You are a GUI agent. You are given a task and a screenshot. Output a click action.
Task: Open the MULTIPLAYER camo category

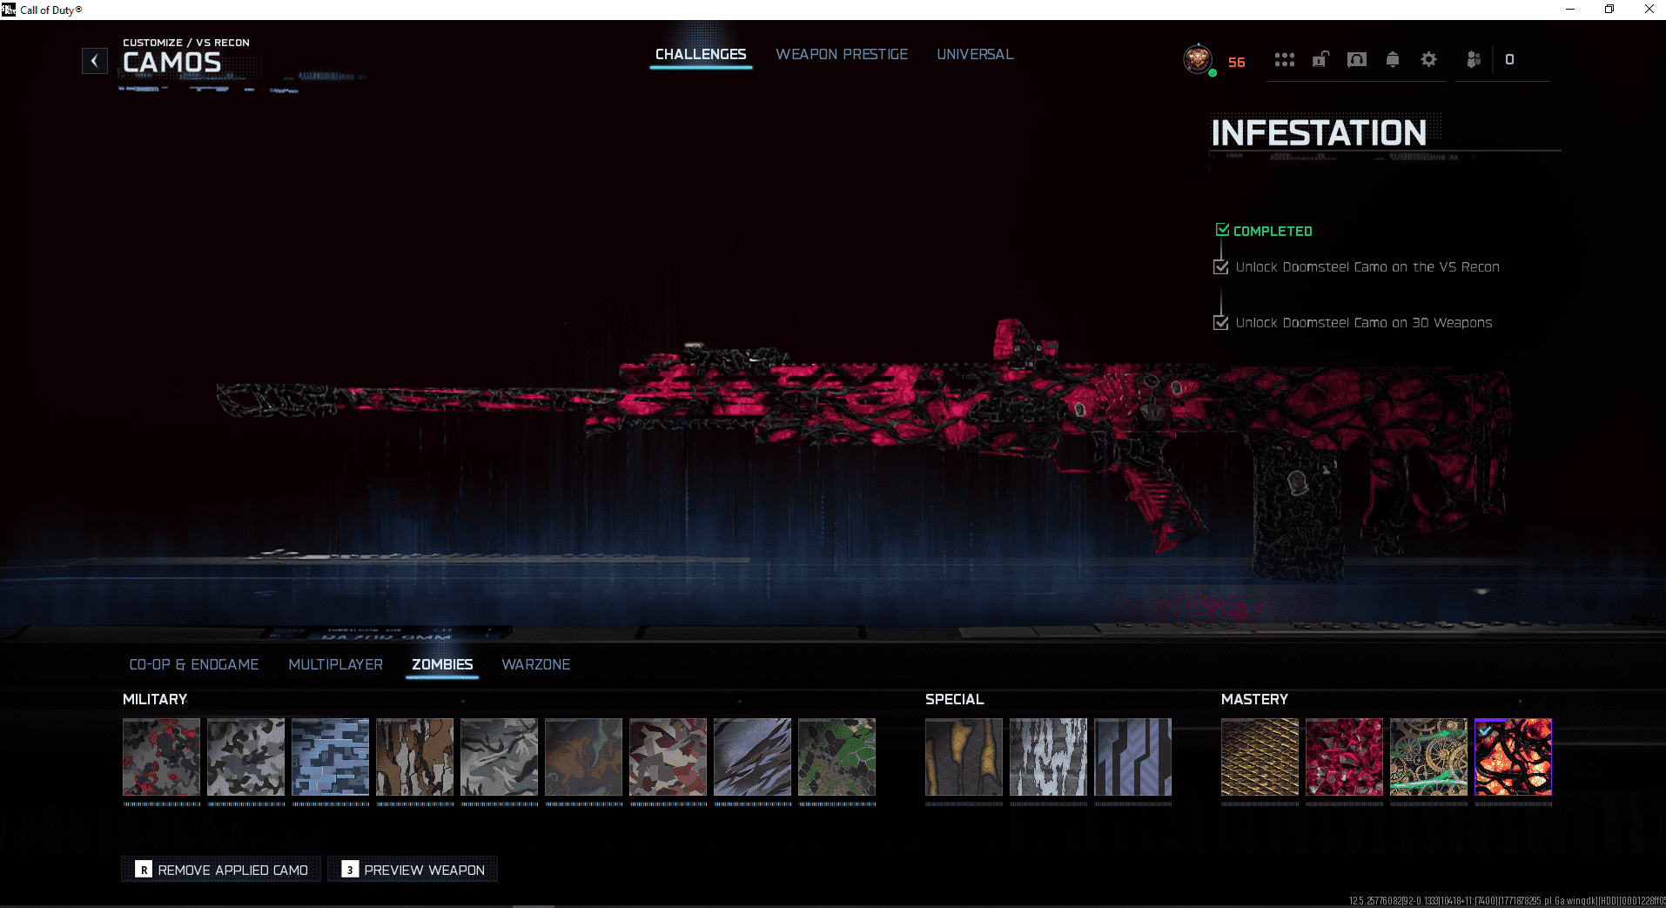point(336,664)
